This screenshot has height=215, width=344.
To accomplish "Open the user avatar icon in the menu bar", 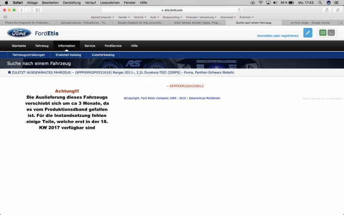I will click(329, 3).
